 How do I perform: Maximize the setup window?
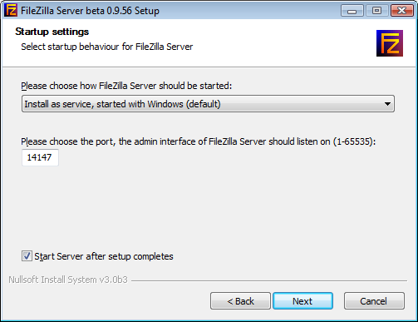[376, 11]
